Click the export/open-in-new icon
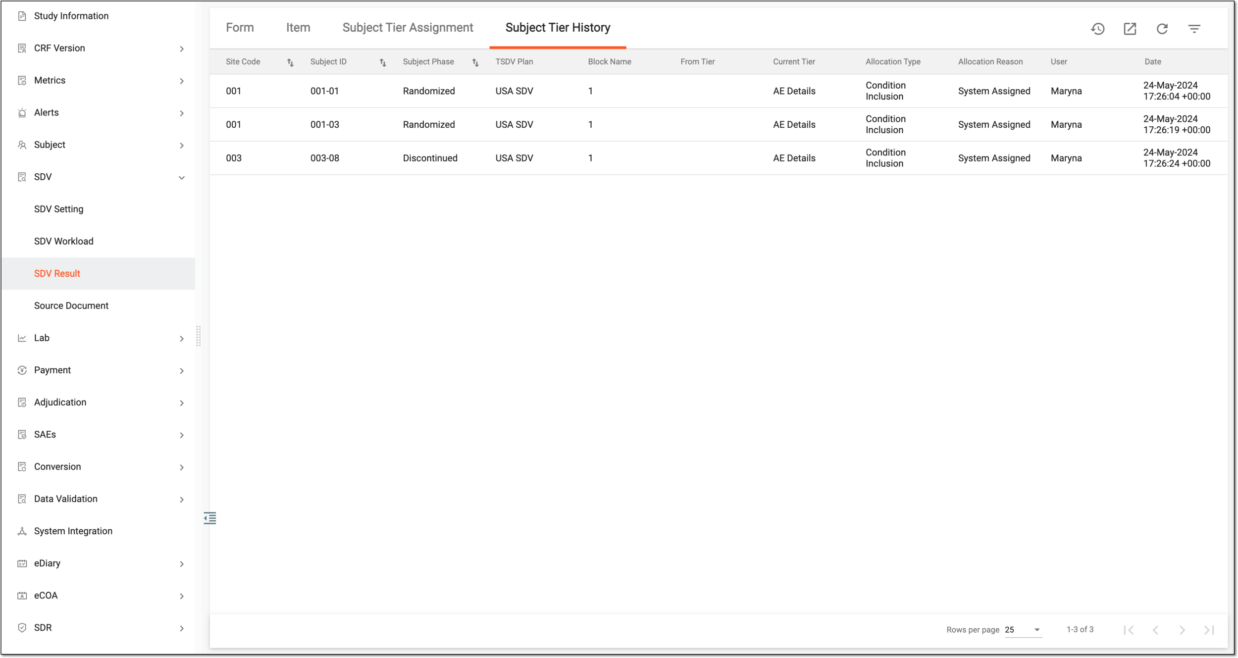This screenshot has height=658, width=1238. (1130, 29)
